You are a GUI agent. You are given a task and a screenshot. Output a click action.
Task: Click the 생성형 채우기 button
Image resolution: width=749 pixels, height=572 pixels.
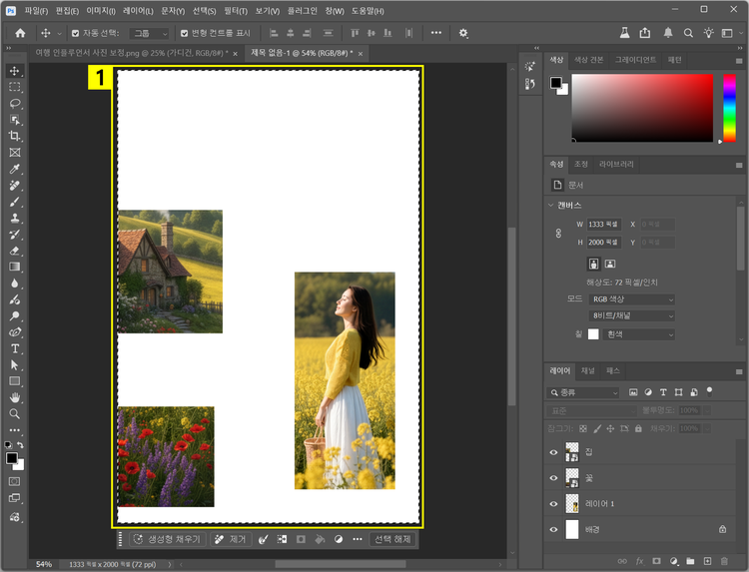click(x=167, y=539)
